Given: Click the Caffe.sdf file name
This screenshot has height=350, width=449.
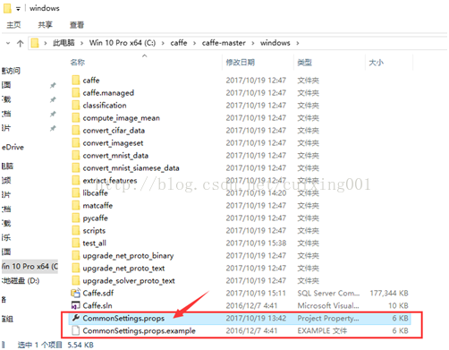Looking at the screenshot, I should (98, 293).
